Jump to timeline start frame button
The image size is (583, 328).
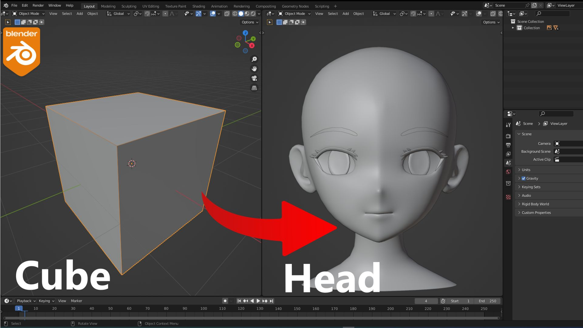[x=239, y=301]
